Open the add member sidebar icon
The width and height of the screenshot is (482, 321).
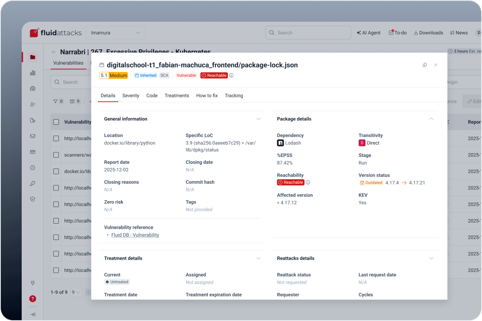33,104
